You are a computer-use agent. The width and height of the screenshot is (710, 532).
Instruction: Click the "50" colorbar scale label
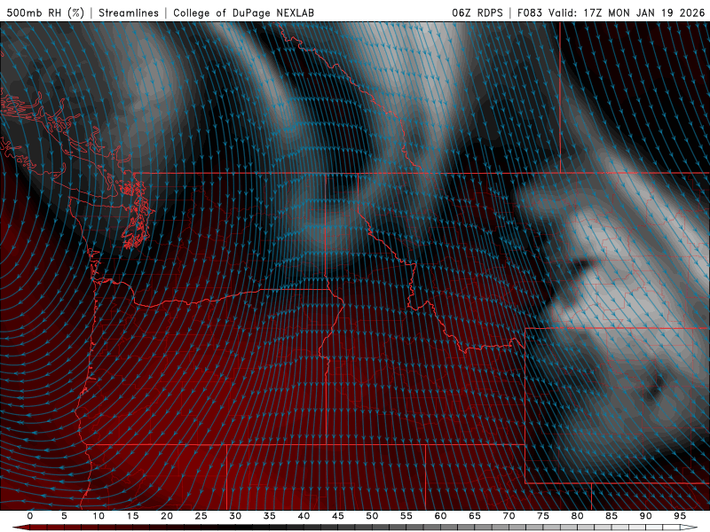(372, 516)
